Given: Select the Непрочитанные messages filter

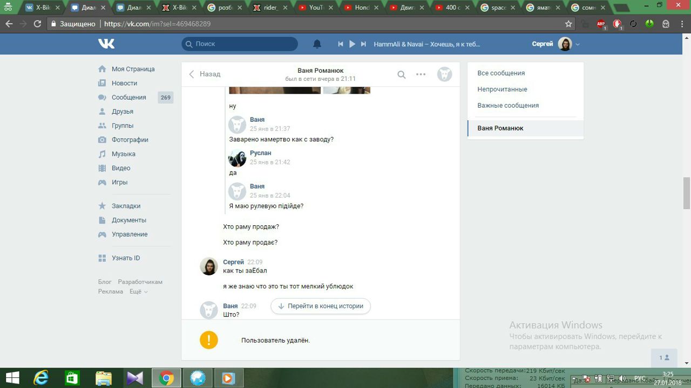Looking at the screenshot, I should point(502,89).
